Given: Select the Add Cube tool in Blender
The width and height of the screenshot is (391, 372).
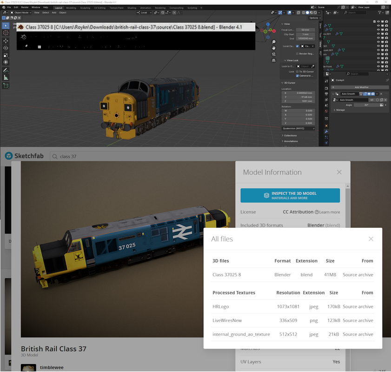Looking at the screenshot, I should coord(6,86).
